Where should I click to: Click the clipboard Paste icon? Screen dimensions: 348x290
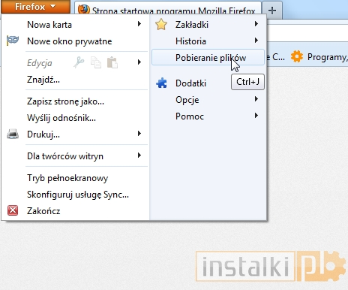point(112,62)
